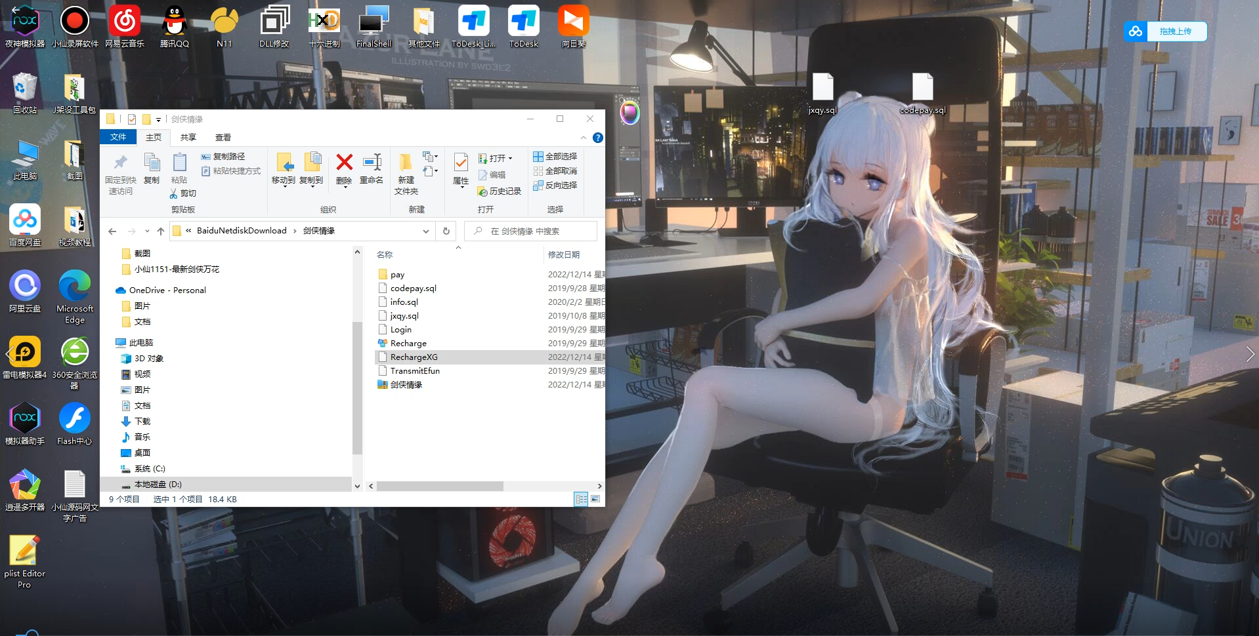Image resolution: width=1259 pixels, height=636 pixels.
Task: Open the 其他文件 folder on desktop
Action: [x=424, y=26]
